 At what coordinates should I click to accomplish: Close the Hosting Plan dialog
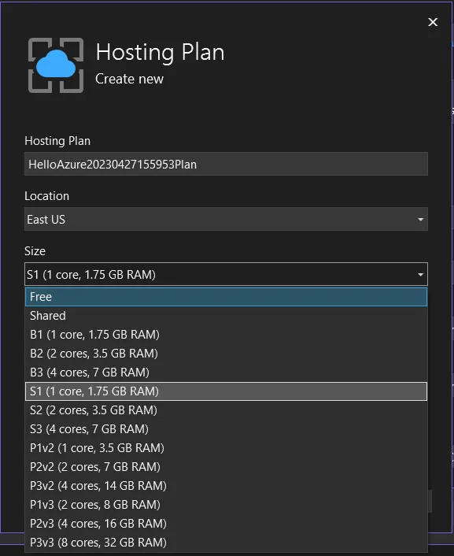(433, 22)
